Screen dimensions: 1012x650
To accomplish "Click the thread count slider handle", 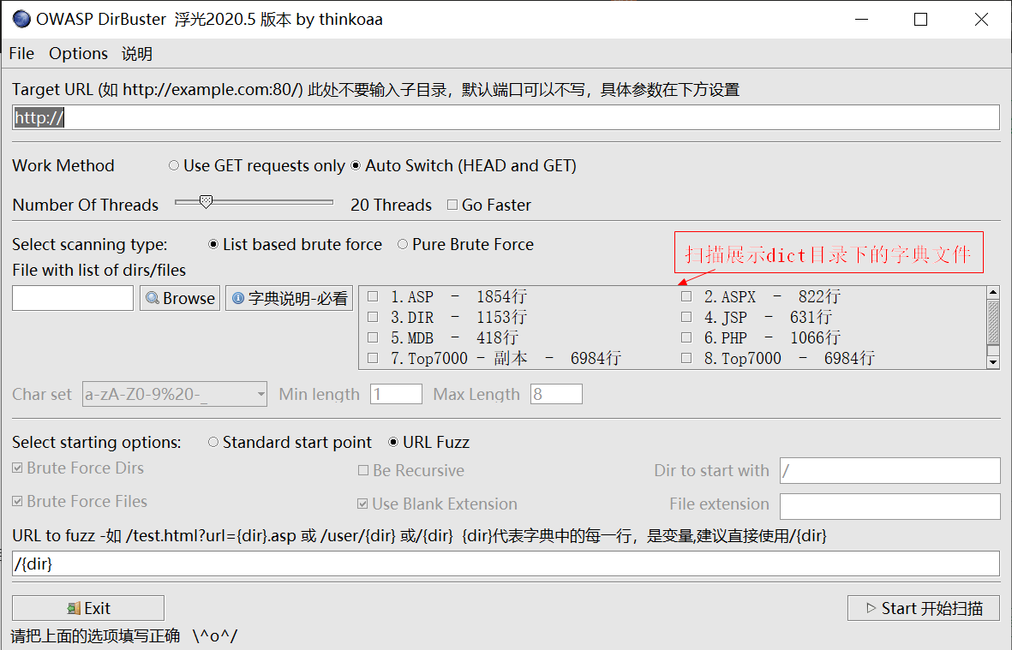I will 206,202.
